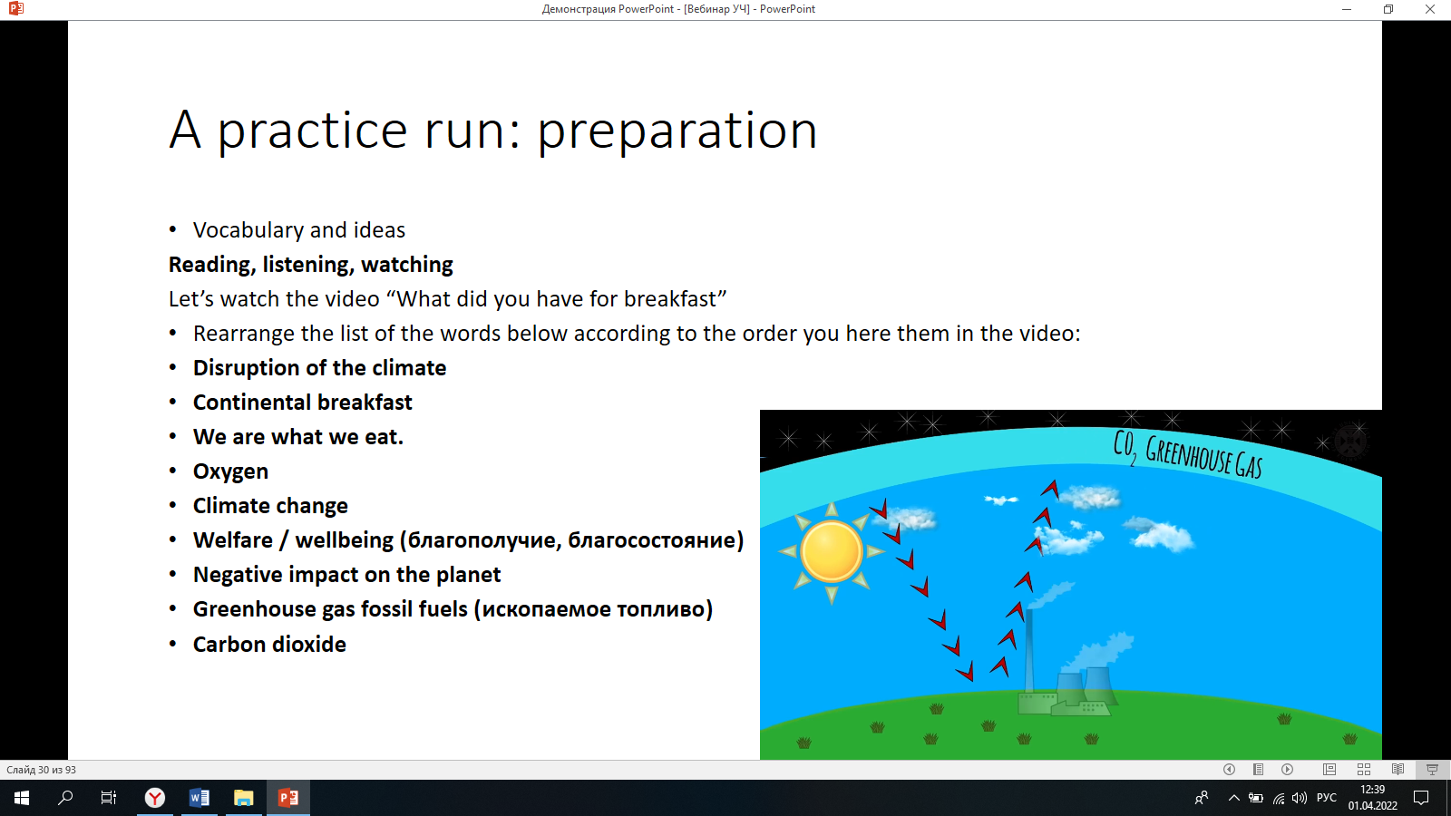The image size is (1451, 816).
Task: Click the PowerPoint taskbar icon
Action: tap(287, 798)
